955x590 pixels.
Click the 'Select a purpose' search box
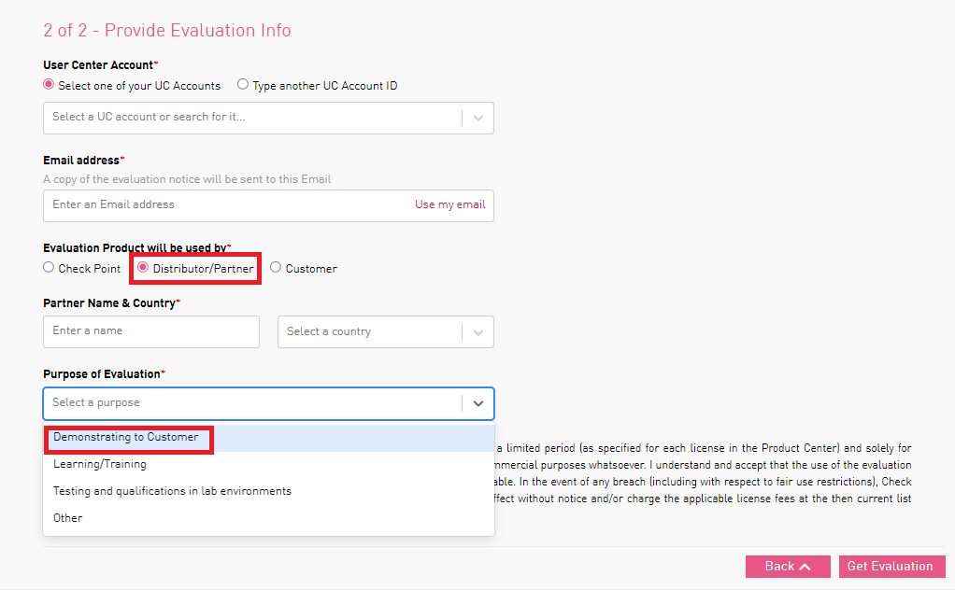[x=250, y=403]
